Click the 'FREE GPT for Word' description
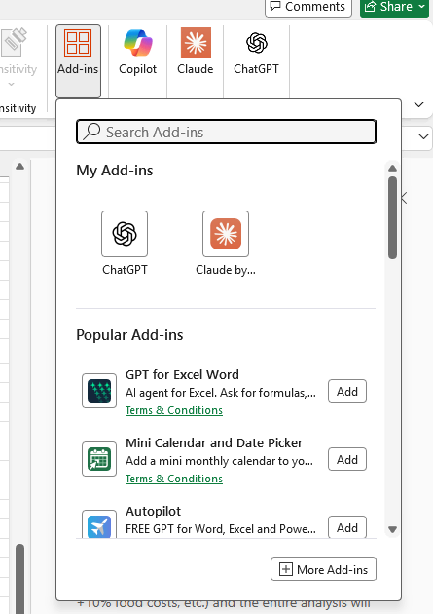 click(x=221, y=529)
